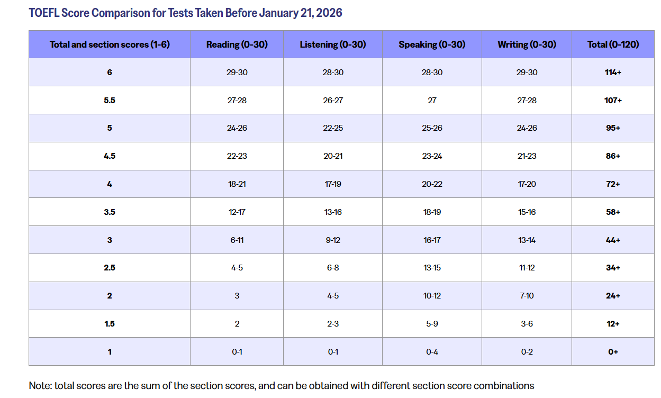Click the Speaking cell showing 16-17
661x398 pixels.
pos(432,240)
